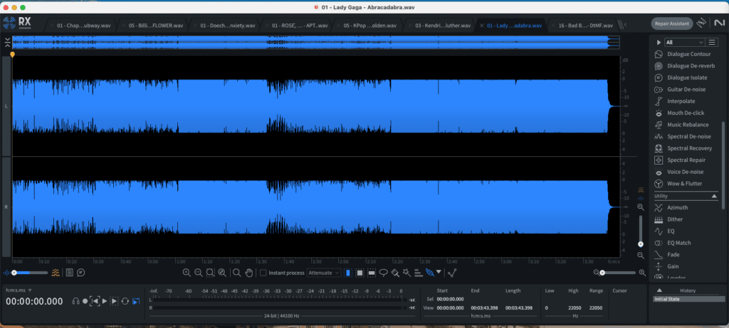Select the Magic Wand selection tool
The image size is (729, 328).
coord(407,273)
